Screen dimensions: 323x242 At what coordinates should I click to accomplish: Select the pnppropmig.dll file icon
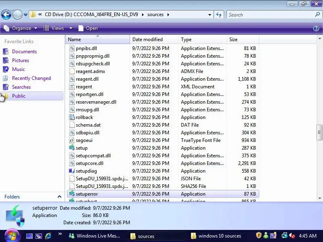point(72,56)
